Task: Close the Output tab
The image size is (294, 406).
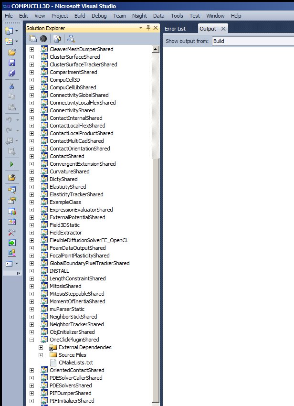Action: 223,29
